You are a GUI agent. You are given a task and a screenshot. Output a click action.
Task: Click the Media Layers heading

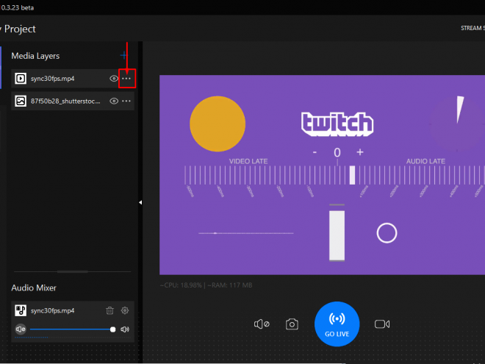click(x=35, y=56)
